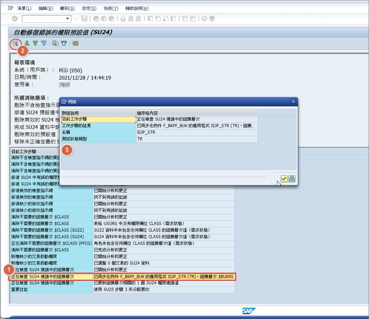This screenshot has width=369, height=319.
Task: Click the Back icon in the standard toolbar
Action: tap(96, 19)
